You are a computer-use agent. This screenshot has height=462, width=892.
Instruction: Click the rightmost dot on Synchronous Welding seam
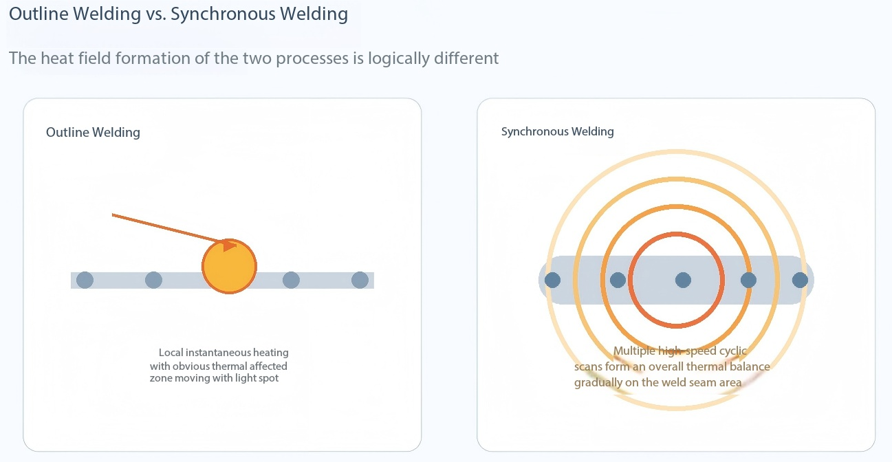click(x=800, y=280)
